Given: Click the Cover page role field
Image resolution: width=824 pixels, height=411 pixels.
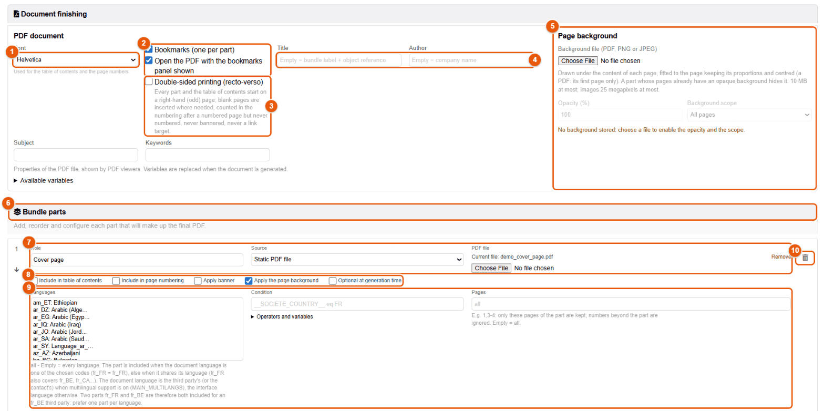Looking at the screenshot, I should [137, 260].
